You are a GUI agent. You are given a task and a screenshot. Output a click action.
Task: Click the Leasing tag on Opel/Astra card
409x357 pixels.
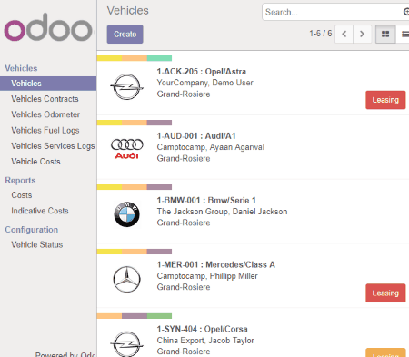(385, 100)
